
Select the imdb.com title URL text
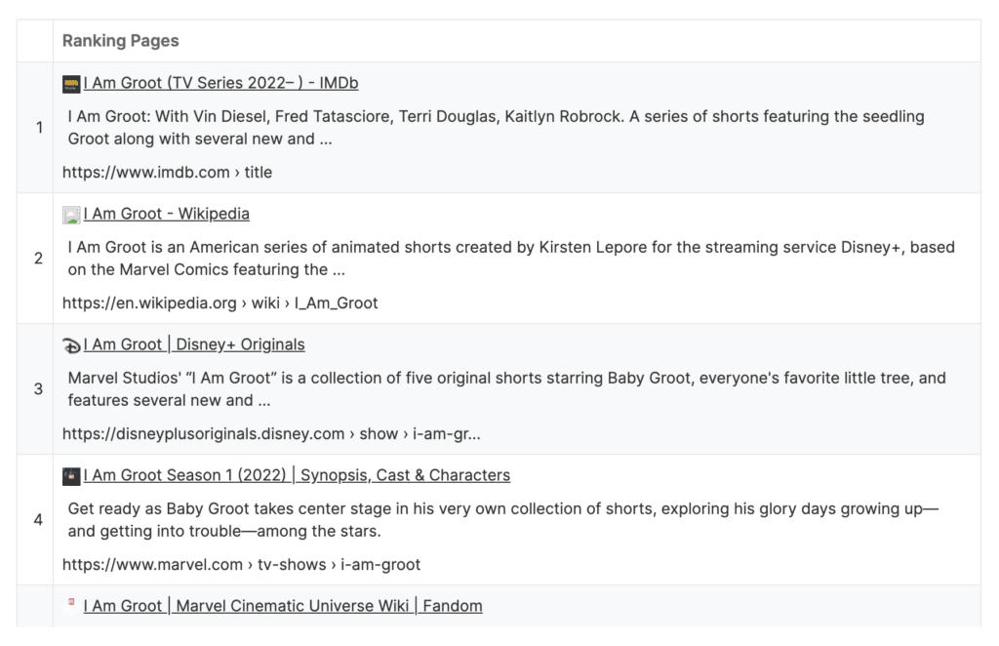(167, 172)
